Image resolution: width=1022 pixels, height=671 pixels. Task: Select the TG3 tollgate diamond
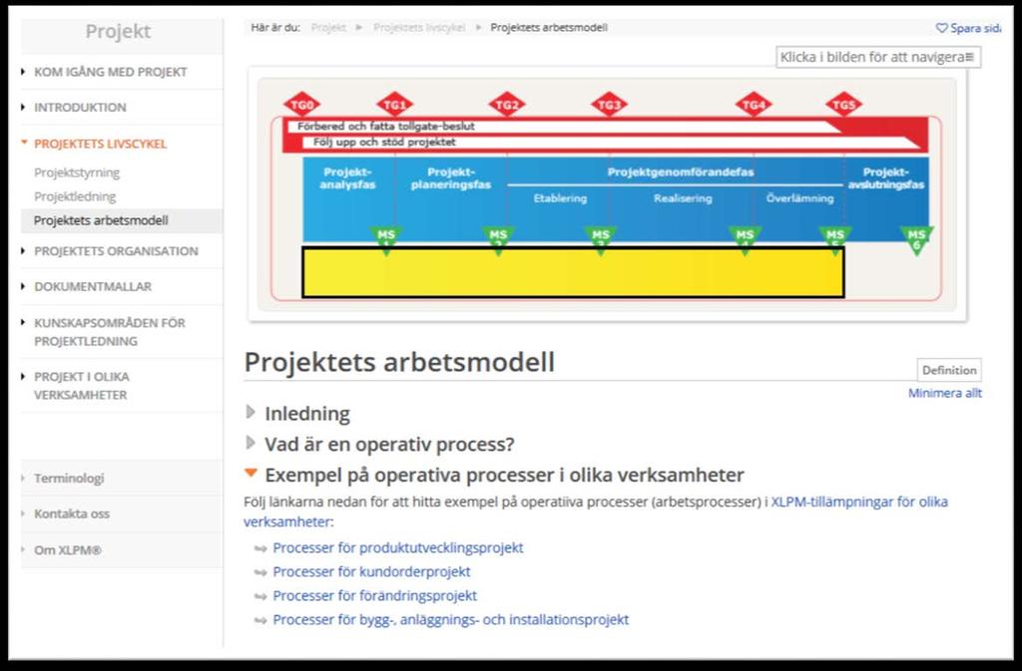click(x=609, y=104)
